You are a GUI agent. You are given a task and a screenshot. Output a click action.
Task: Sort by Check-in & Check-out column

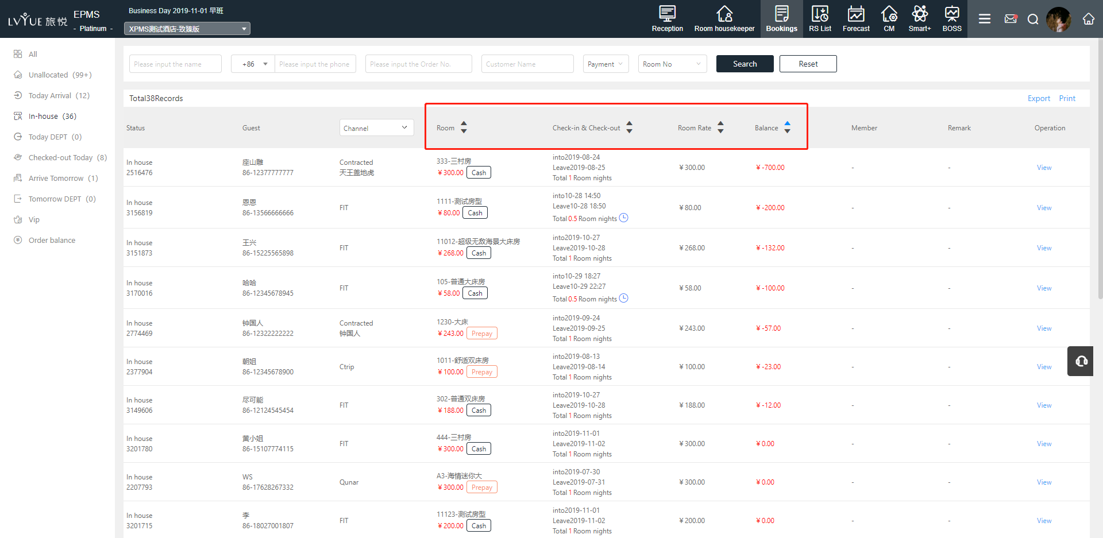point(629,127)
